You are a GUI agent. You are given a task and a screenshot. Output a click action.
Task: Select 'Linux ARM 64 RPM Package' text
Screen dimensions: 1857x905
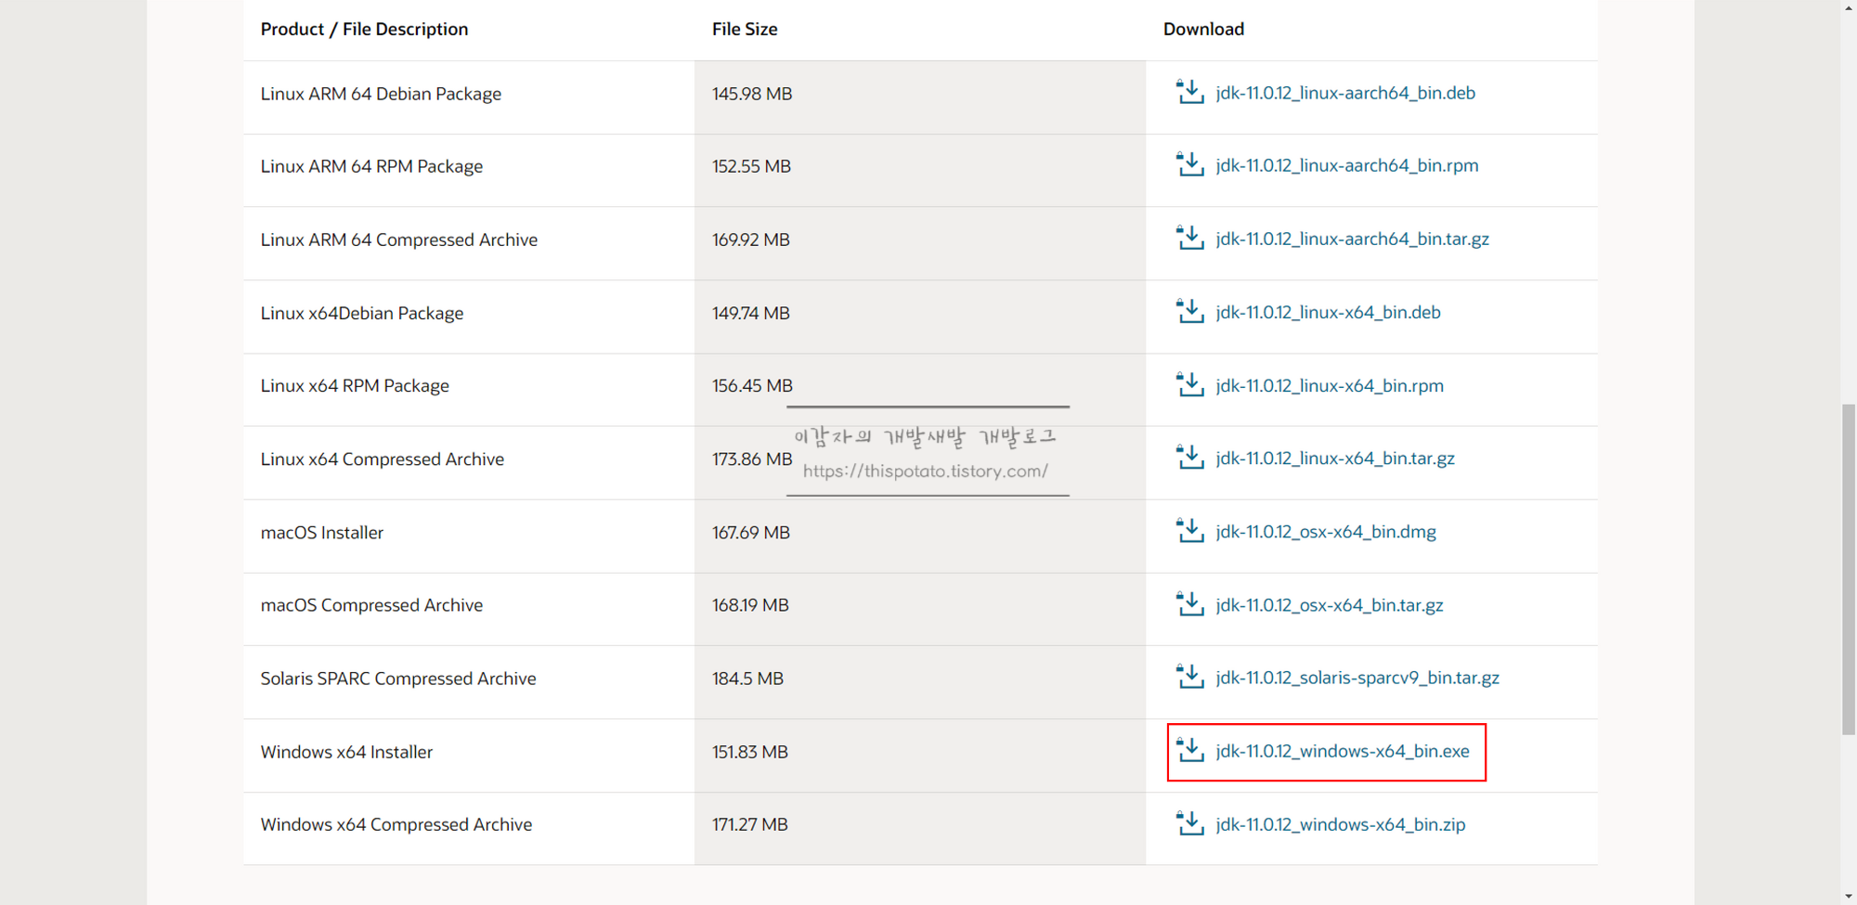[371, 166]
